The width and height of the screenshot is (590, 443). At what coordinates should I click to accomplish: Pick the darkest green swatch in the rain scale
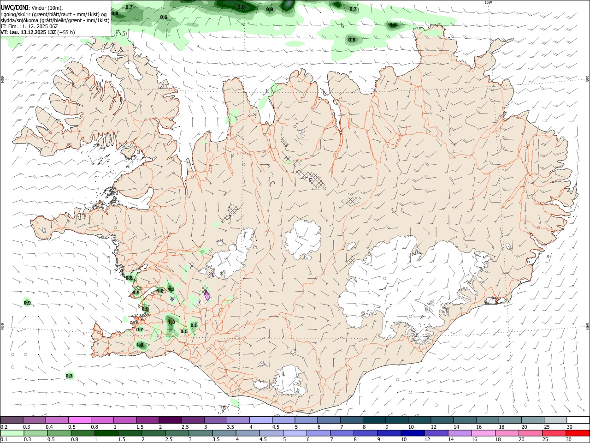click(106, 433)
